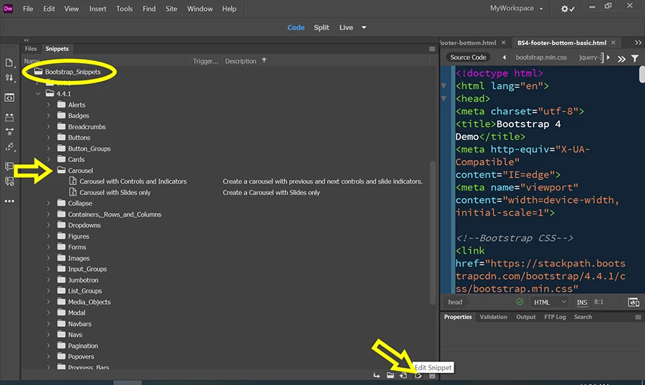The width and height of the screenshot is (645, 385).
Task: Open Snippets panel options menu icon
Action: pyautogui.click(x=432, y=49)
